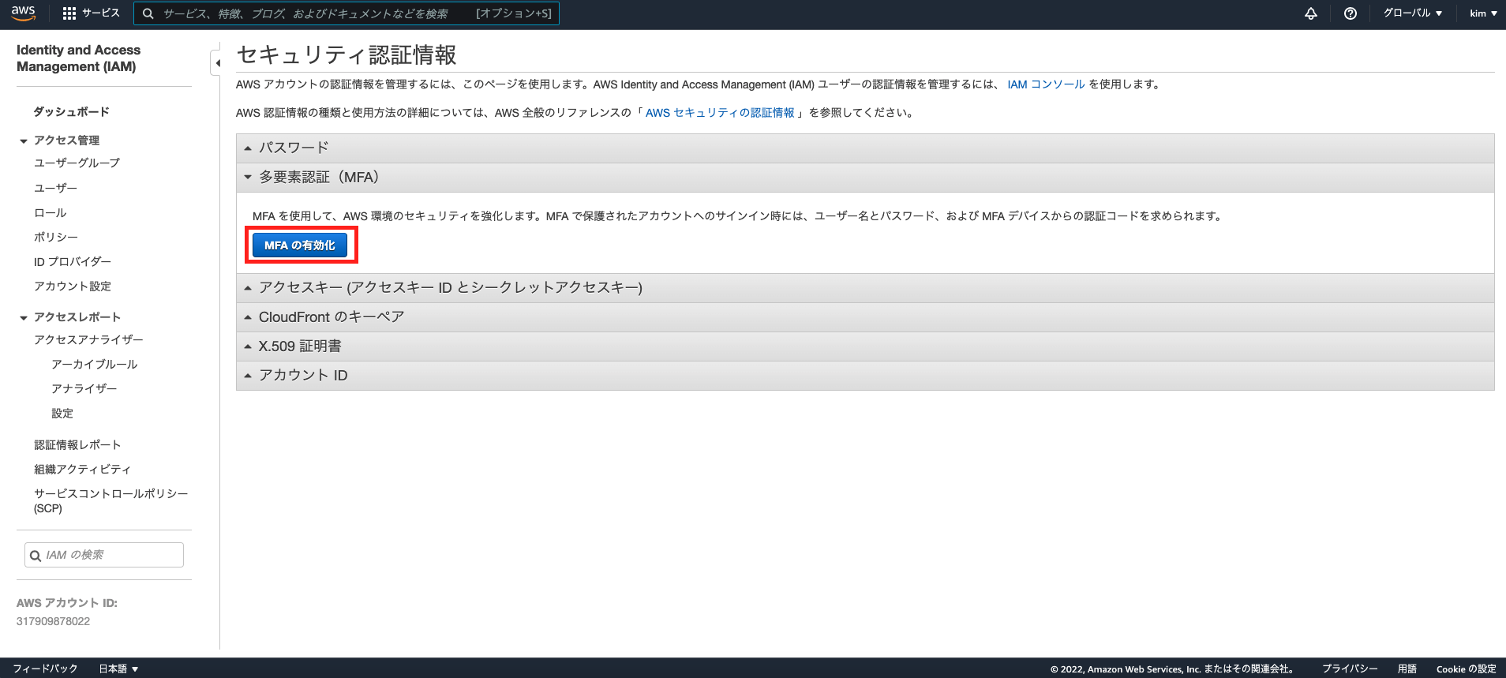Expand the アカウント ID section

click(x=865, y=376)
